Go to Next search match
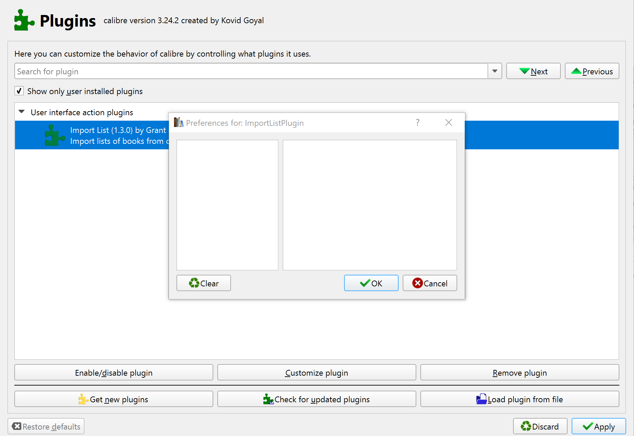634x436 pixels. tap(533, 71)
